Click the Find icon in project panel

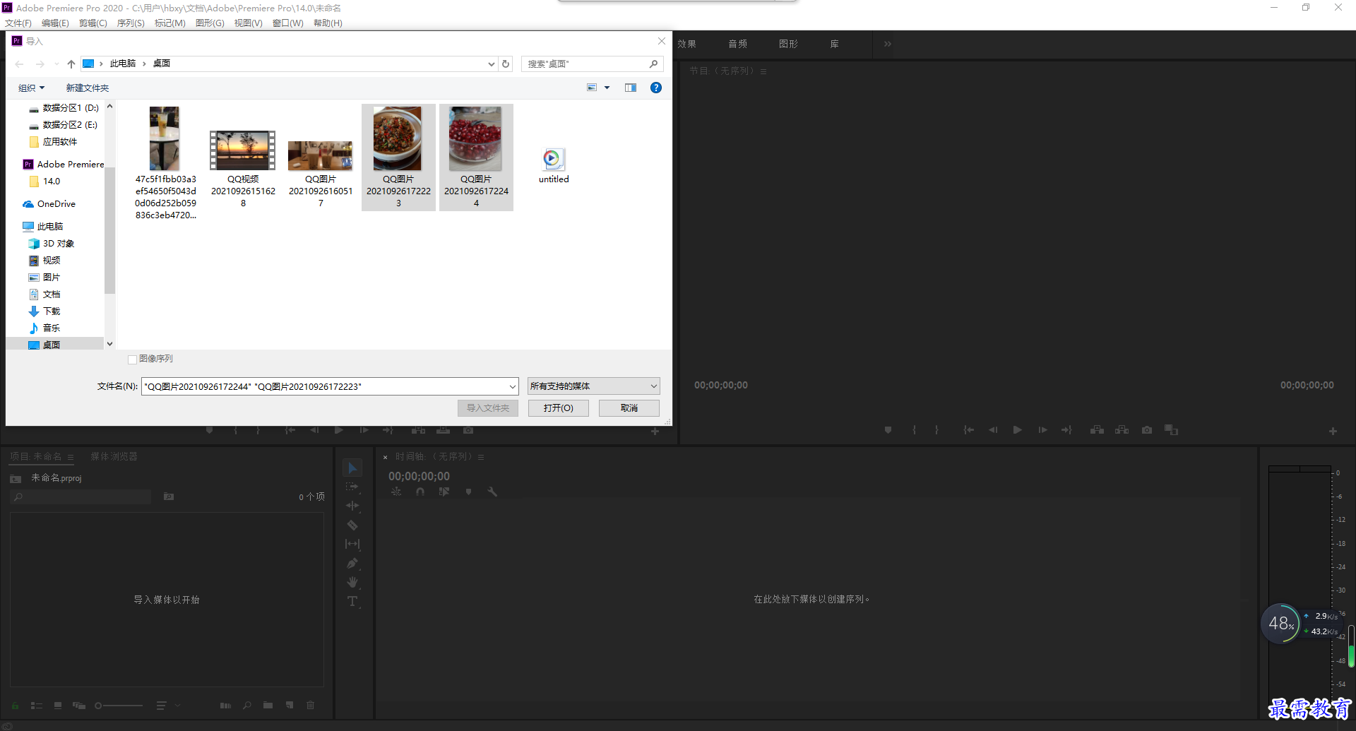click(x=247, y=705)
